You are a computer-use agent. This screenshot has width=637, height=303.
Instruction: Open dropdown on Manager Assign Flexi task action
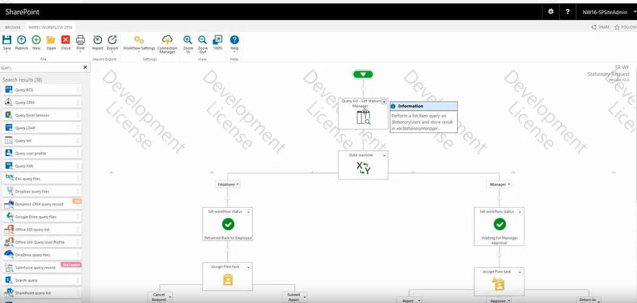pos(520,272)
